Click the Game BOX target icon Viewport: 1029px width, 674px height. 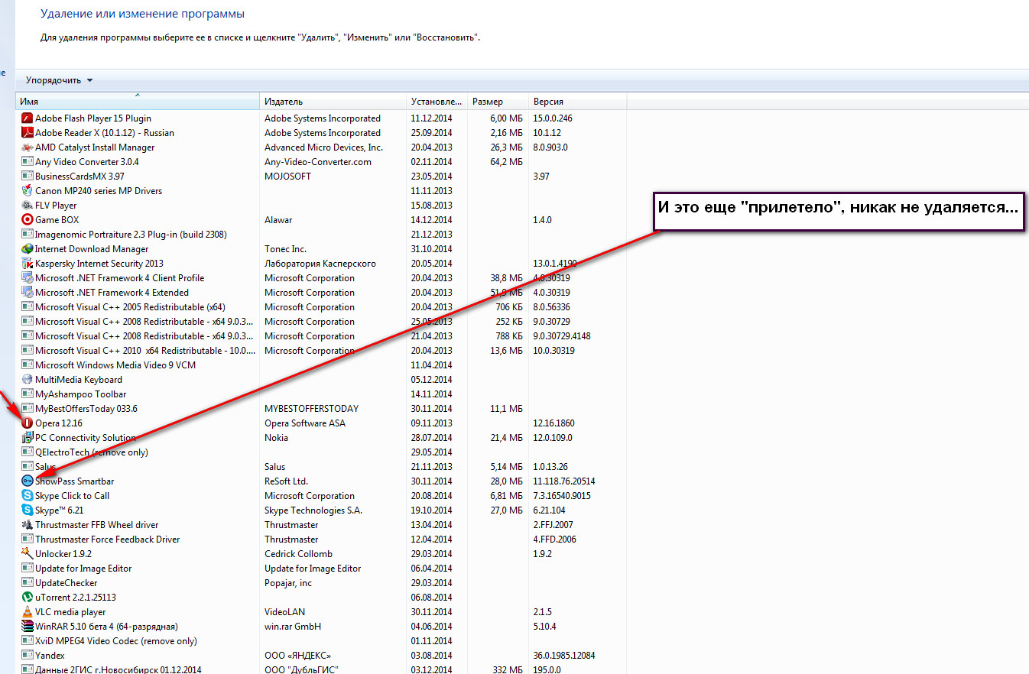click(x=28, y=220)
